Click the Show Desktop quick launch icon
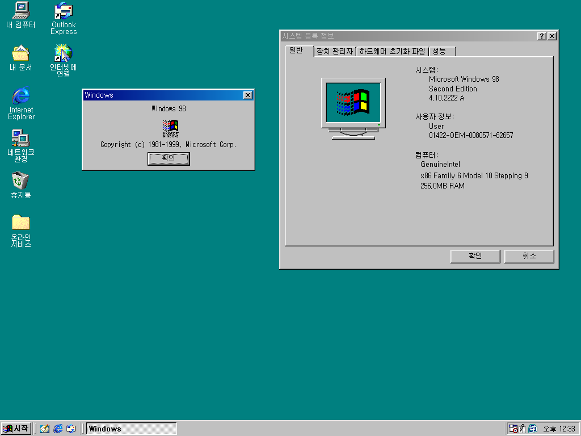581x436 pixels. pos(45,429)
